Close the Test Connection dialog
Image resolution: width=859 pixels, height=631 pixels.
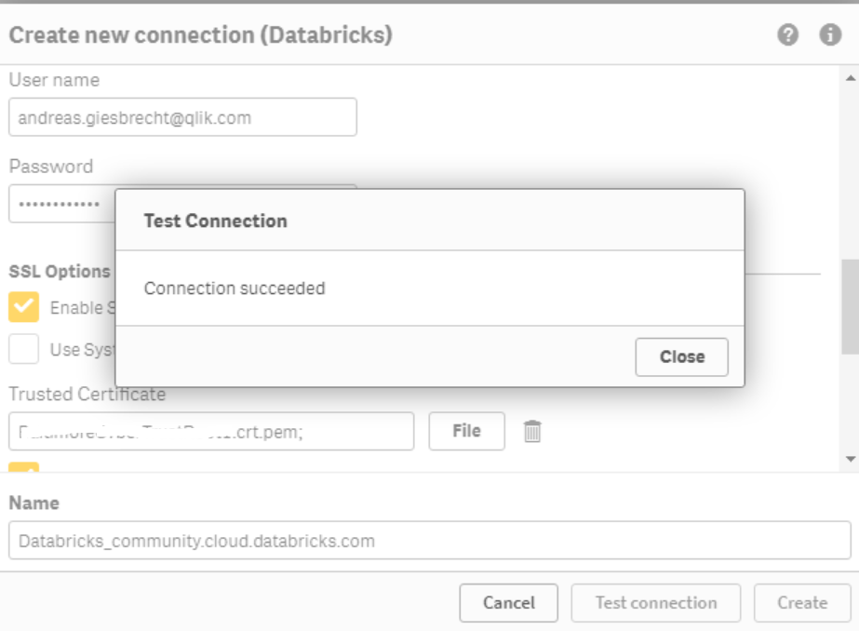pyautogui.click(x=681, y=356)
